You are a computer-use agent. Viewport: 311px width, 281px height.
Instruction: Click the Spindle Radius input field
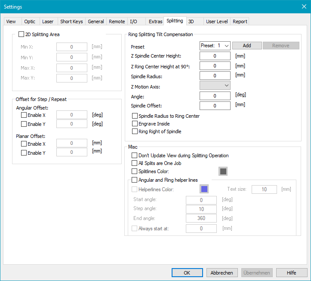click(x=215, y=76)
